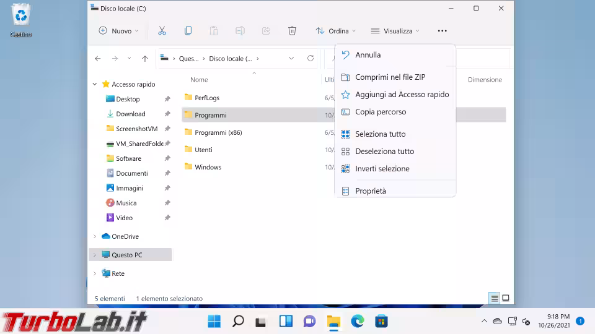
Task: Click the Refresh button in address bar
Action: (311, 59)
